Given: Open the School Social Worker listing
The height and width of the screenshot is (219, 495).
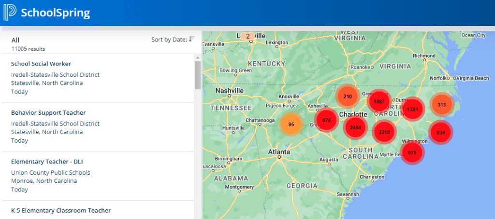Looking at the screenshot, I should coord(41,64).
